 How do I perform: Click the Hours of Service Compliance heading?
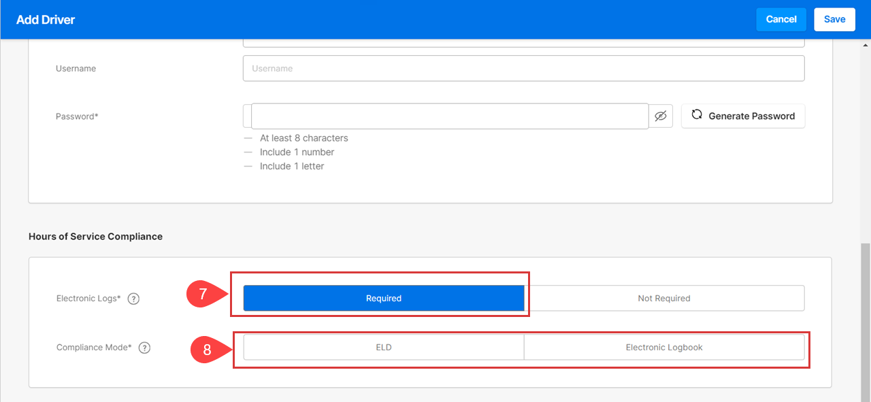95,237
